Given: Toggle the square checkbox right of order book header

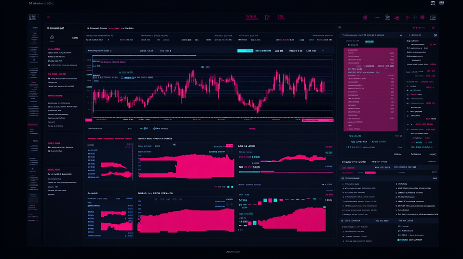Looking at the screenshot, I should 435,35.
